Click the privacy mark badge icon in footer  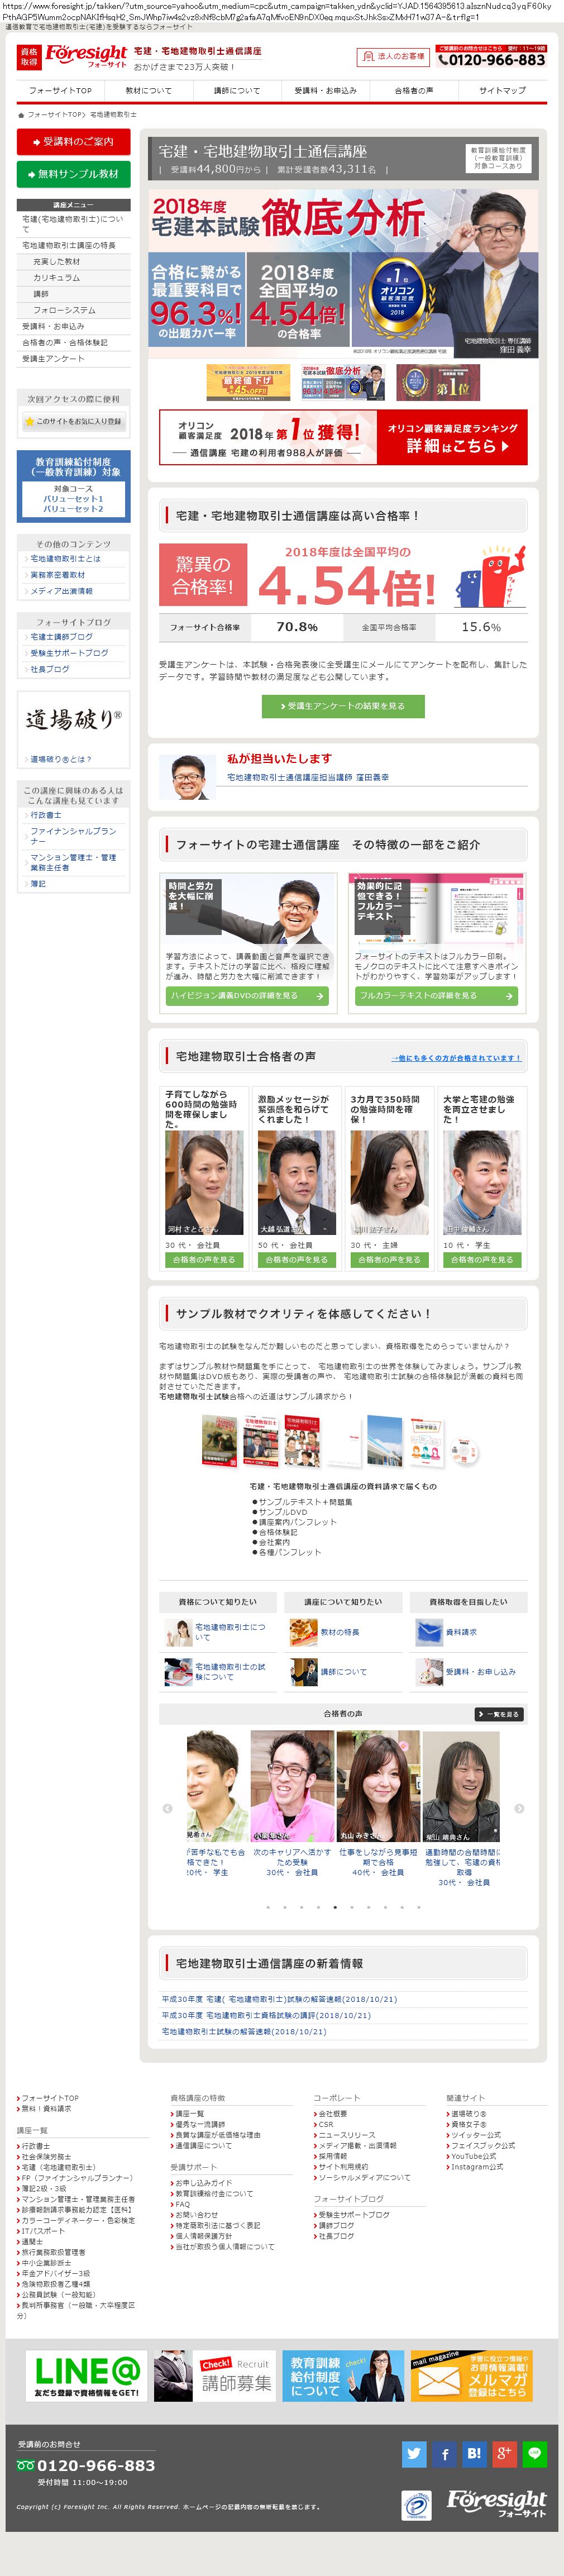416,2505
